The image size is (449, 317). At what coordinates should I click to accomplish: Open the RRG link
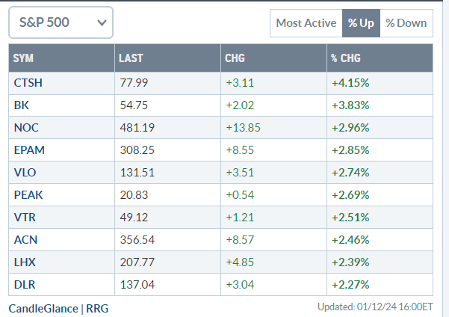click(x=98, y=307)
